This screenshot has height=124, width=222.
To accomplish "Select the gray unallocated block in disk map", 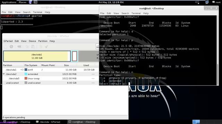I will click(x=89, y=56).
